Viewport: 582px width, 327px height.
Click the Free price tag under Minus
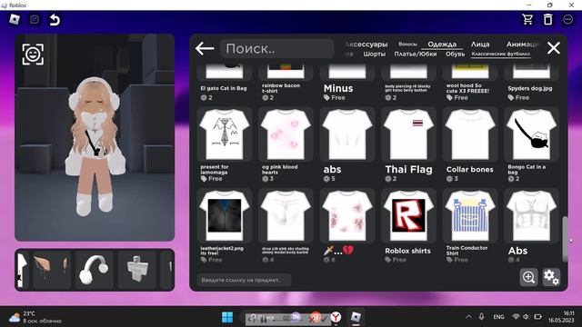335,97
